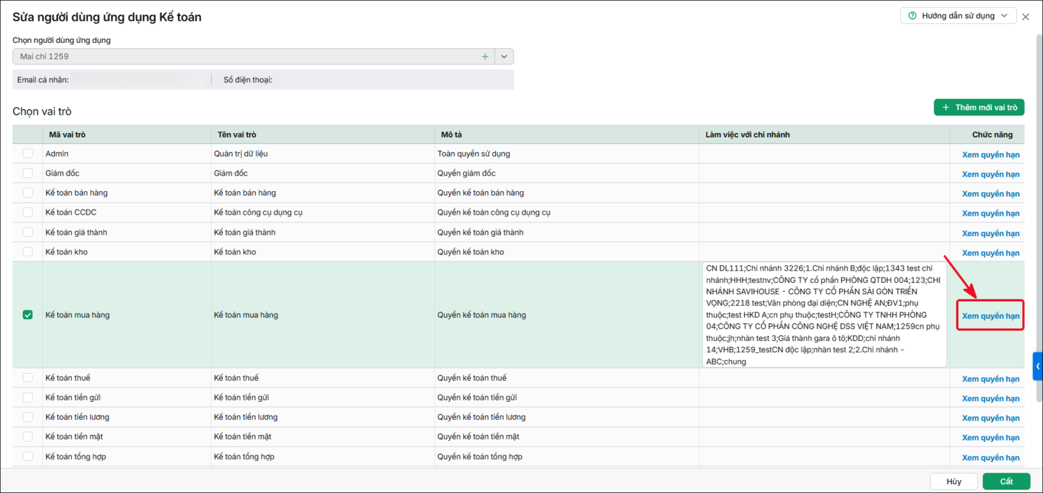Click Thêm mới vai trò button

979,108
